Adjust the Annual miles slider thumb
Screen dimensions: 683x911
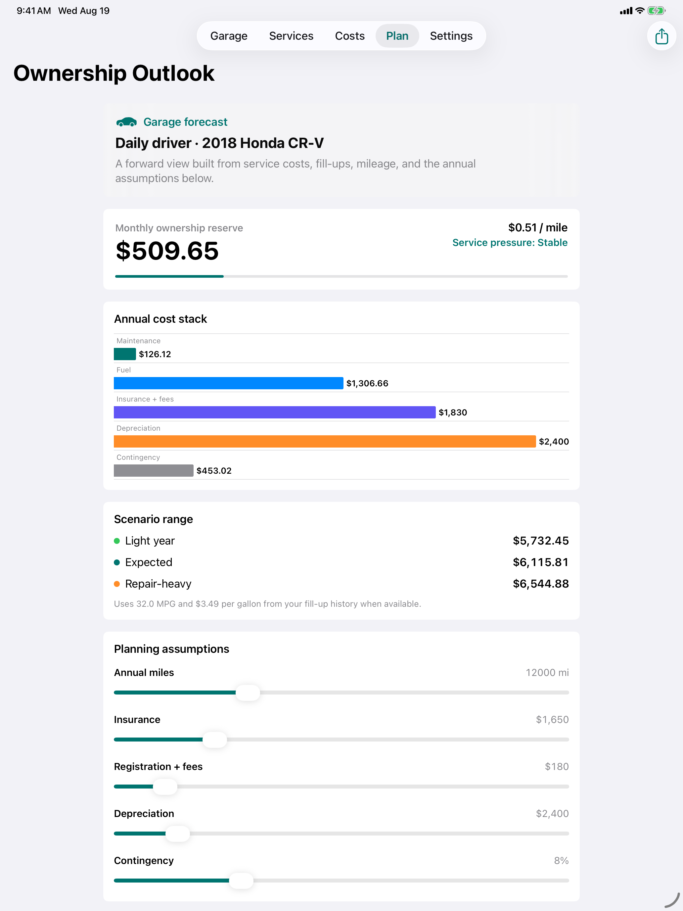coord(248,693)
